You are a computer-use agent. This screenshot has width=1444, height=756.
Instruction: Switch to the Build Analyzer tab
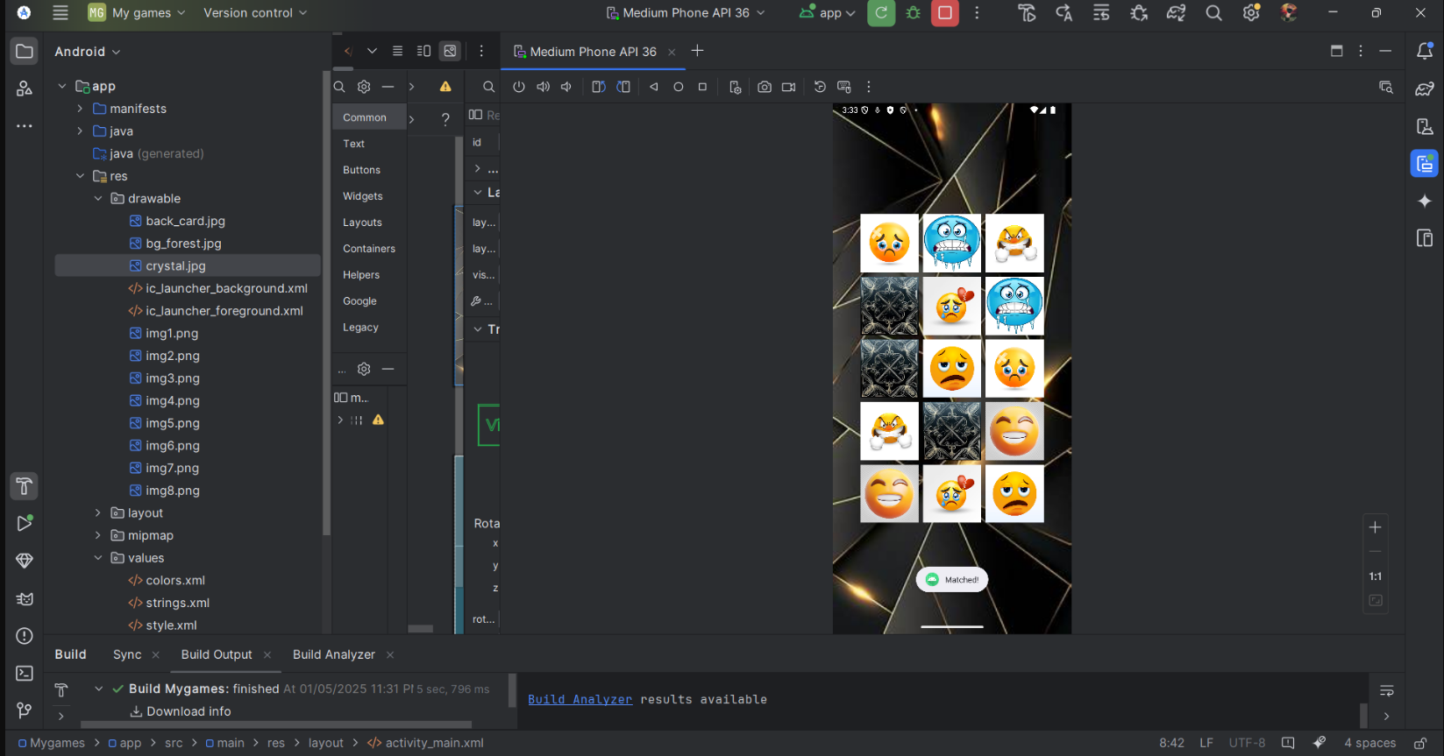333,654
